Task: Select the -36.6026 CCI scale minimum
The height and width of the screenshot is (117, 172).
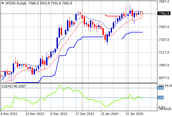Action: (x=165, y=109)
